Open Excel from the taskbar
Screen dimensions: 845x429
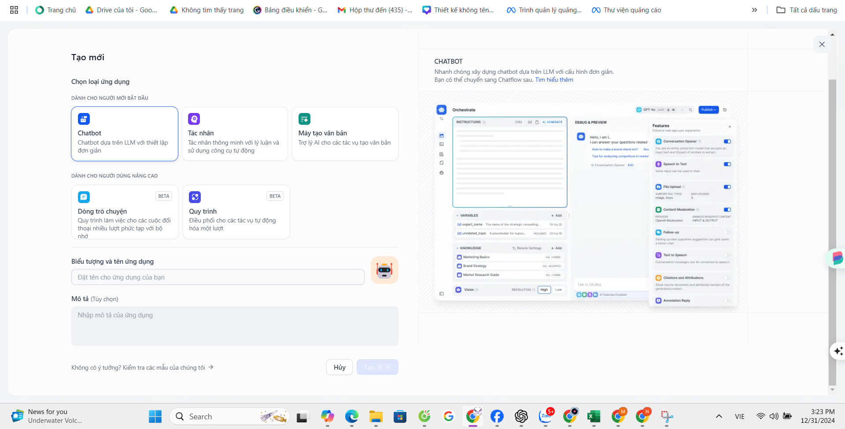click(x=594, y=416)
